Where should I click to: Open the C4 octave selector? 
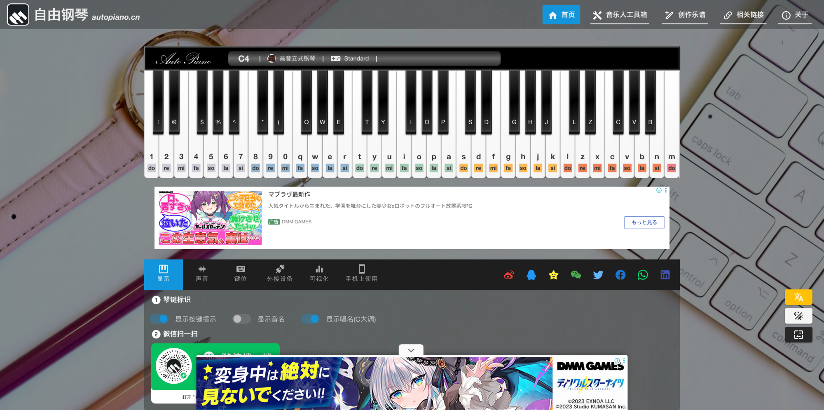pyautogui.click(x=243, y=58)
